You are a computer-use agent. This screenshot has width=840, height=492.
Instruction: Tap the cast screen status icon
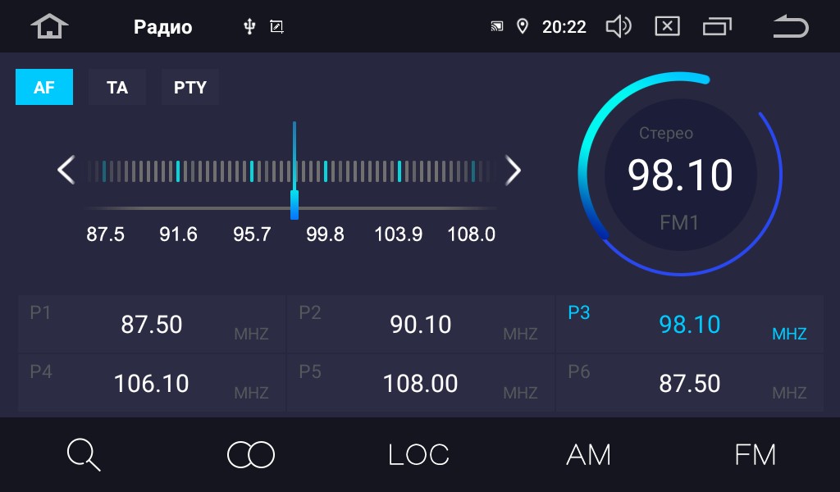point(496,26)
